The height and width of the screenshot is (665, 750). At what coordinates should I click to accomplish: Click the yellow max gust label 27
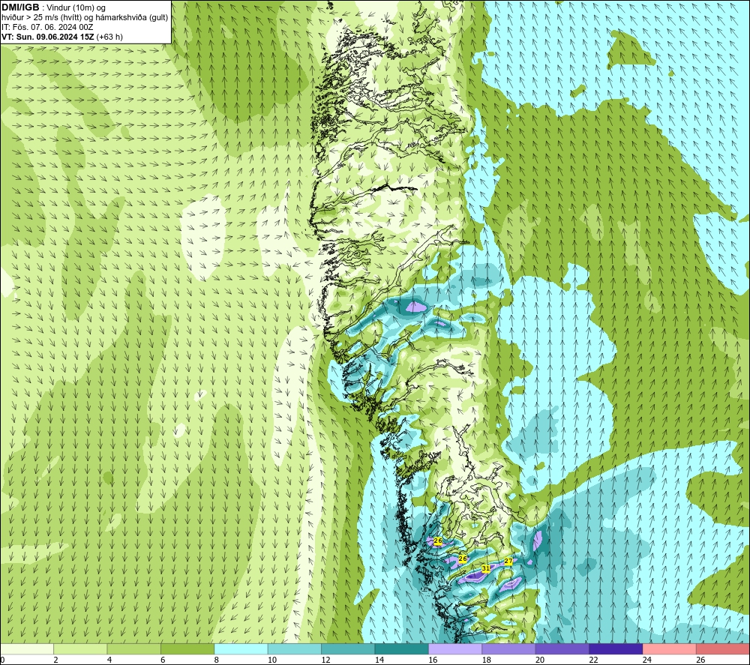click(x=508, y=562)
